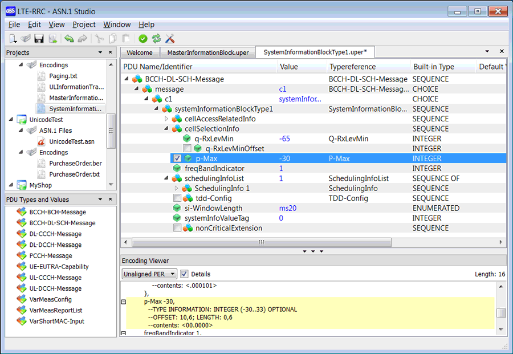
Task: Switch to the MasterInformationBlock.uper tab
Action: point(207,52)
